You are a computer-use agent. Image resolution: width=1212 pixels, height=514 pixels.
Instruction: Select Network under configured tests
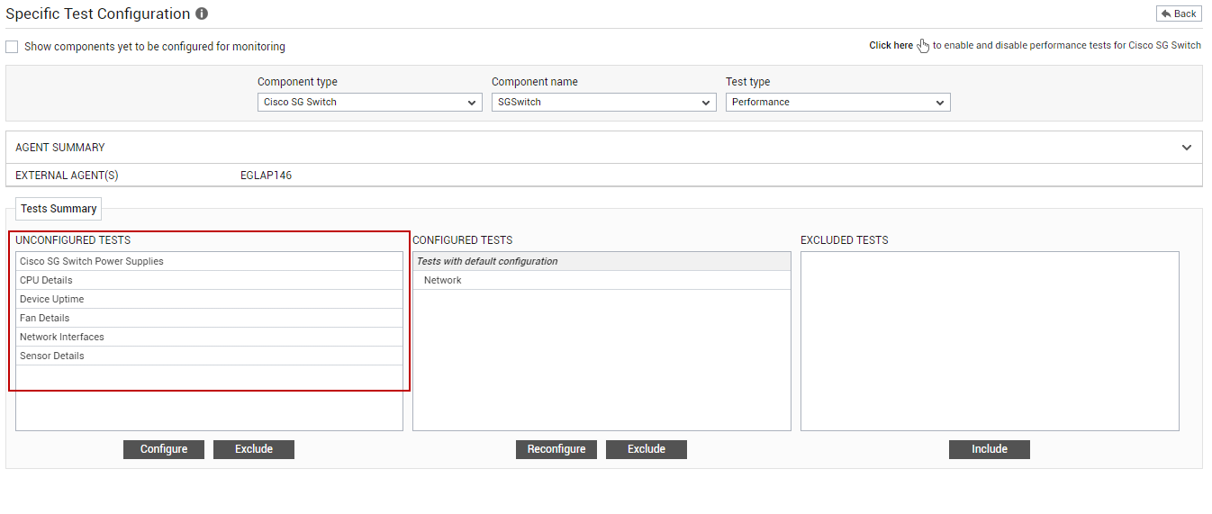(601, 281)
